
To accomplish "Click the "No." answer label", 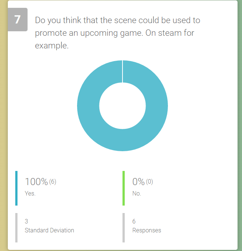I will coord(137,194).
